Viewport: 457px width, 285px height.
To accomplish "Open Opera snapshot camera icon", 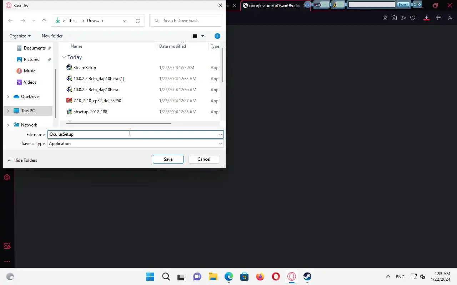I will (394, 18).
